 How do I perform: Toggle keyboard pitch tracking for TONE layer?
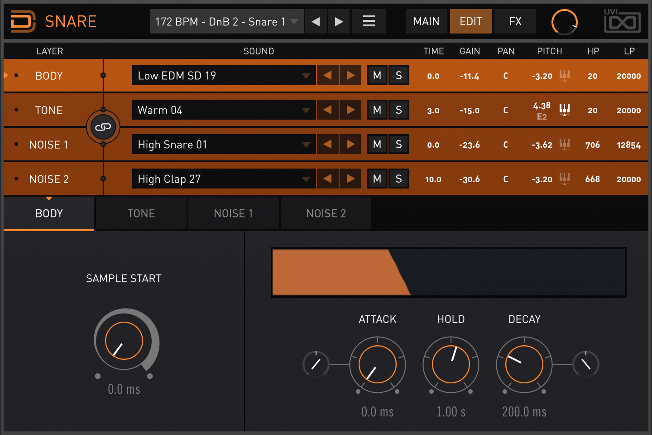click(x=565, y=110)
